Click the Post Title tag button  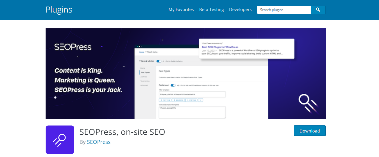coord(165,100)
